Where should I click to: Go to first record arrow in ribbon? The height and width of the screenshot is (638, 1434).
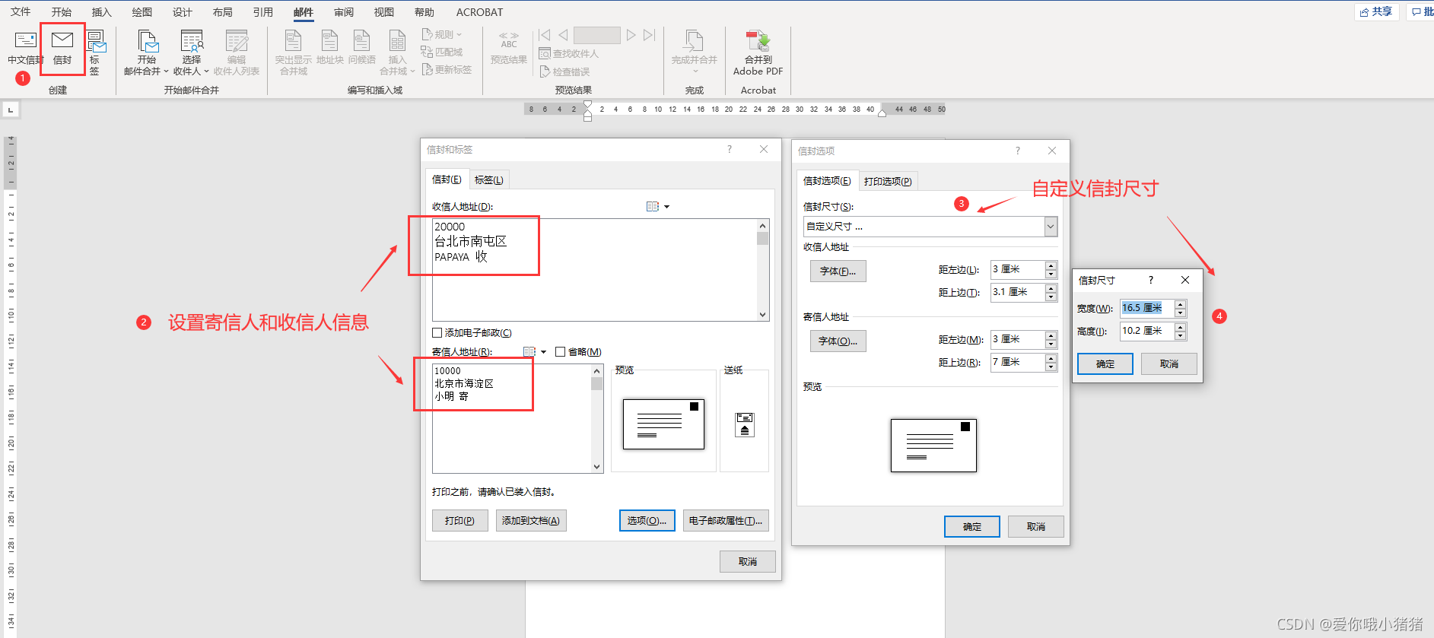click(544, 35)
